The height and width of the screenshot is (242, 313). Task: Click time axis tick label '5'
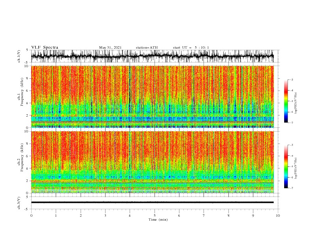(x=155, y=216)
